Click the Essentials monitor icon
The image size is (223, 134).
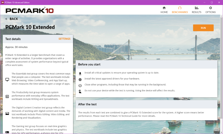7,80
